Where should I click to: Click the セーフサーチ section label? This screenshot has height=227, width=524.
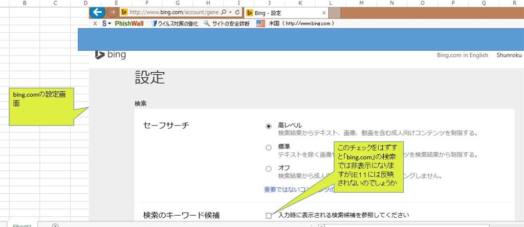coord(166,125)
